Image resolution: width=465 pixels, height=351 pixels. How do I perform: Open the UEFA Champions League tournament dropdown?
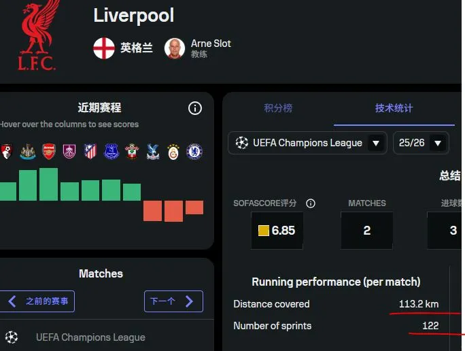[x=307, y=143]
